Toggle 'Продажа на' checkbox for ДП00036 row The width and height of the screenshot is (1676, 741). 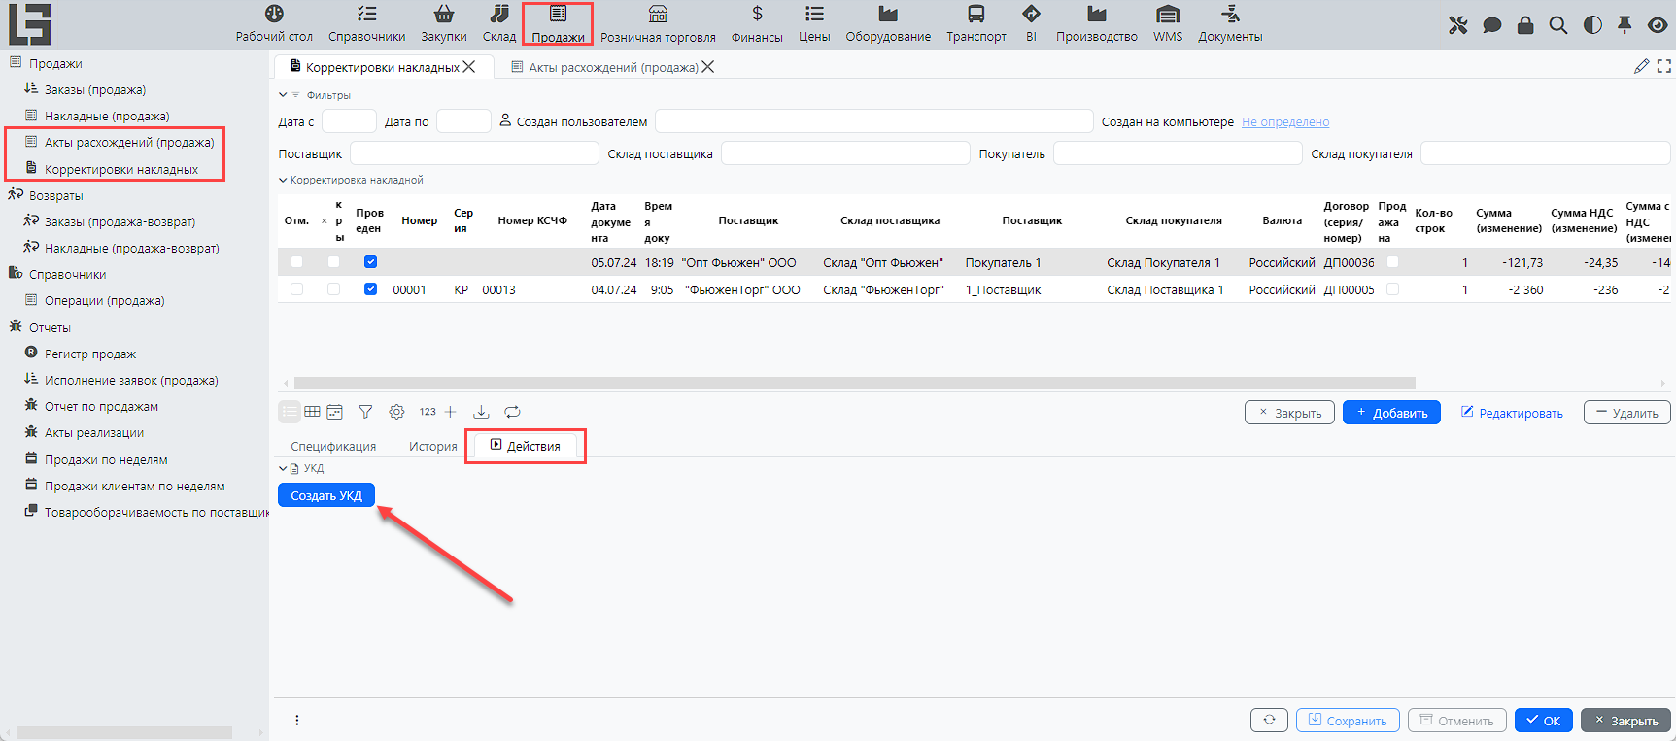pos(1392,262)
